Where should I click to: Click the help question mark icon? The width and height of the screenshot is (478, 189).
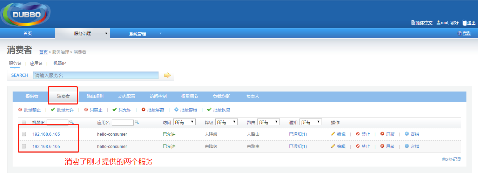[460, 33]
